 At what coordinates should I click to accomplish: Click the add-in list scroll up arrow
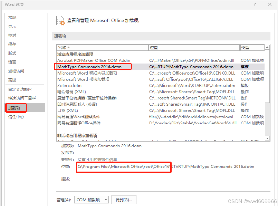coord(267,47)
